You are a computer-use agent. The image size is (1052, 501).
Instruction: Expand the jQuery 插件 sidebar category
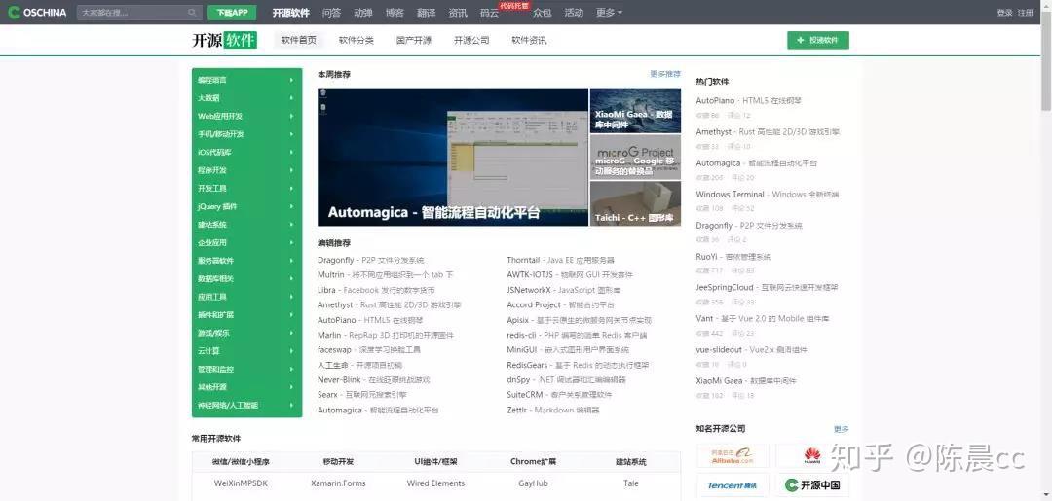pos(246,206)
